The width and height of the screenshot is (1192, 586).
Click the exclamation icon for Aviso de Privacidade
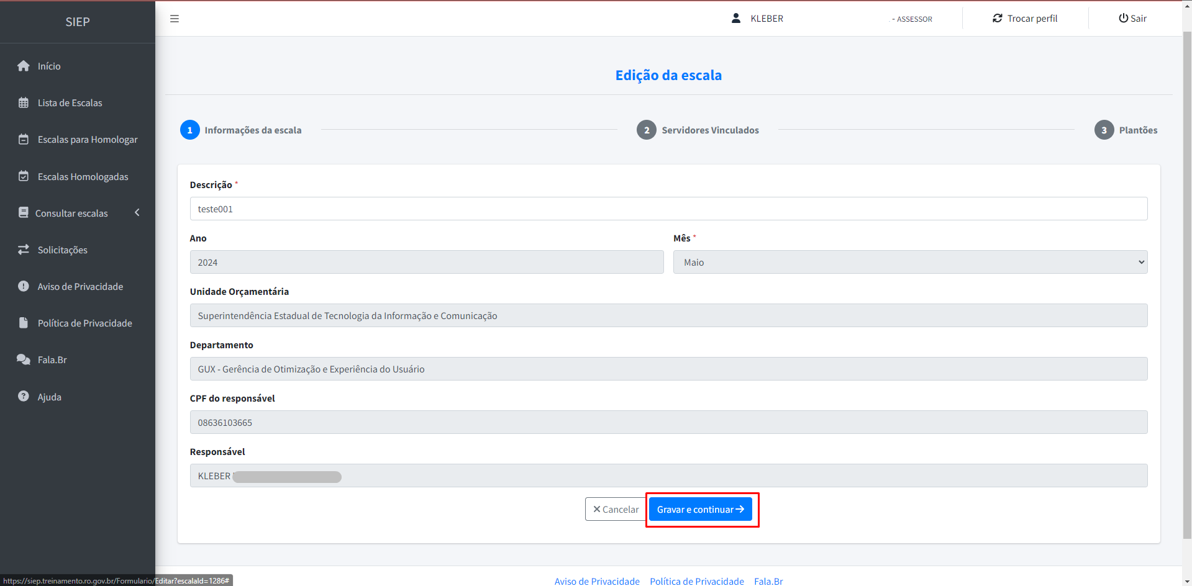pyautogui.click(x=24, y=286)
